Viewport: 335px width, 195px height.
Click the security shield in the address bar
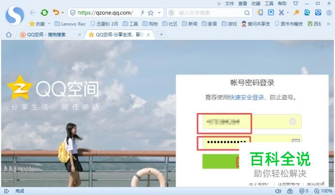click(73, 13)
